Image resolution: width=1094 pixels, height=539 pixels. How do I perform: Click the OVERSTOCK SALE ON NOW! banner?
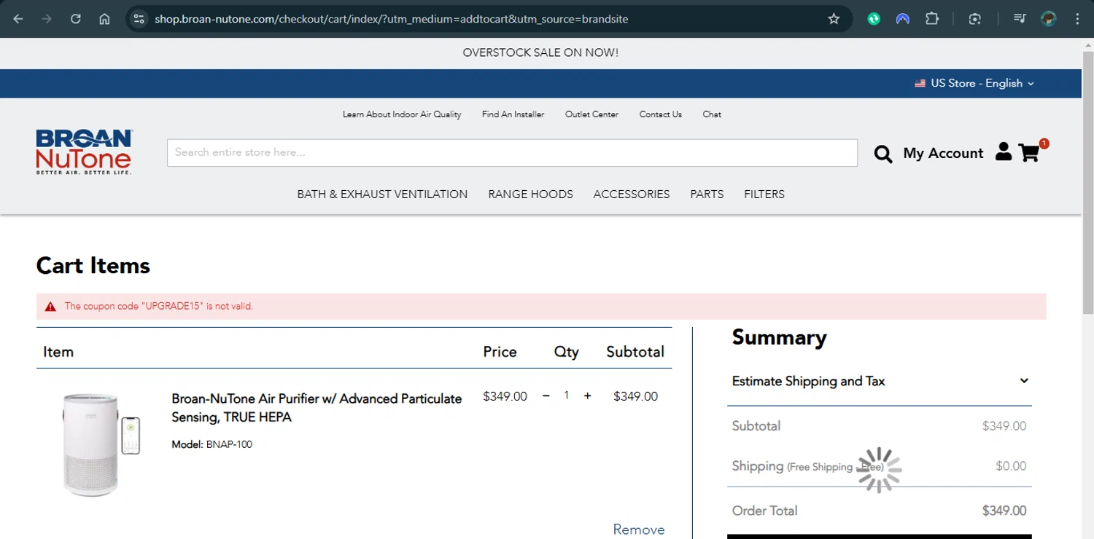point(540,52)
